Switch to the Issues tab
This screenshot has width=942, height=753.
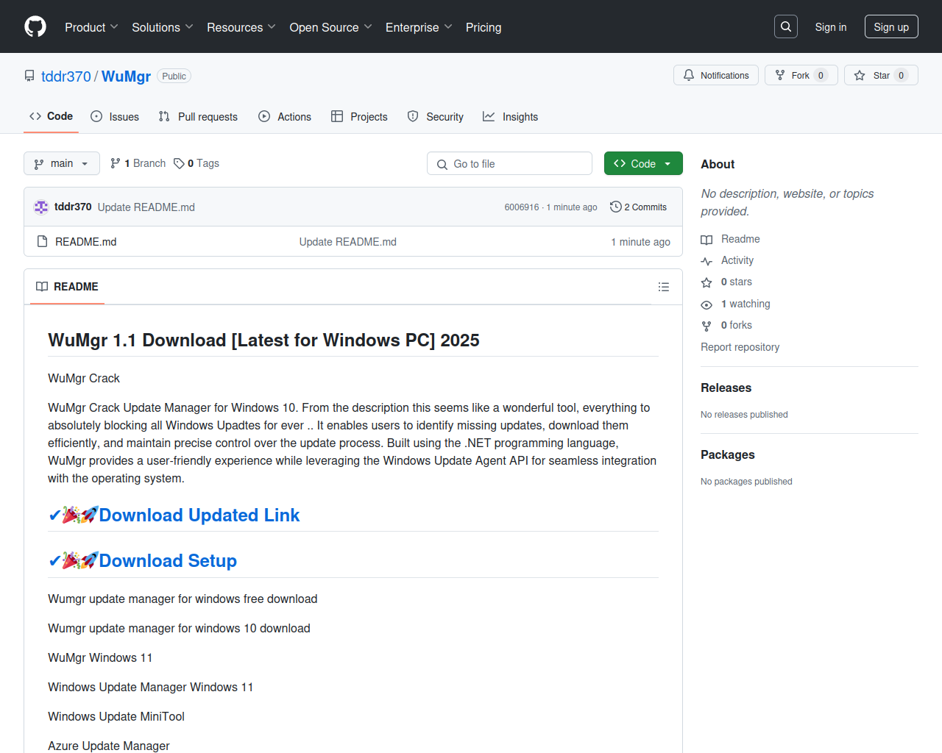(x=115, y=116)
